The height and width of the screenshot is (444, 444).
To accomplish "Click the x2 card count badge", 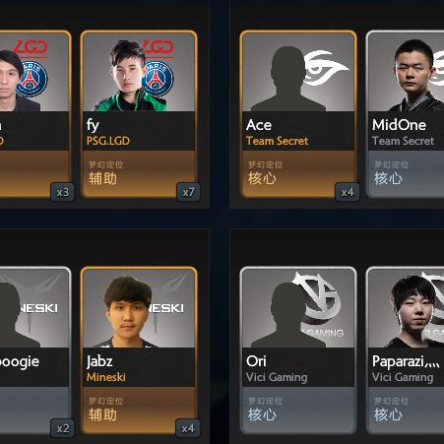I will pos(63,428).
